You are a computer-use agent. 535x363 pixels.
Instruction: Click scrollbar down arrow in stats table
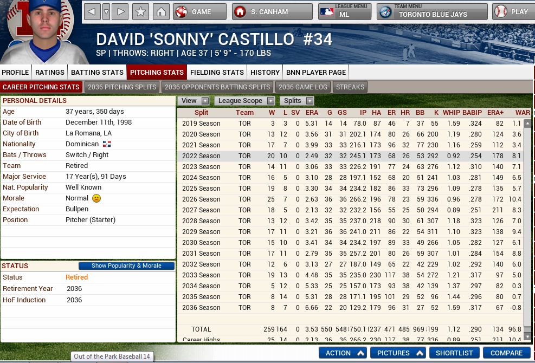(527, 337)
